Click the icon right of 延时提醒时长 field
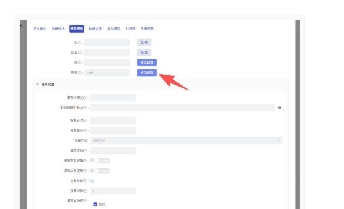The height and width of the screenshot is (209, 344). pos(279,108)
